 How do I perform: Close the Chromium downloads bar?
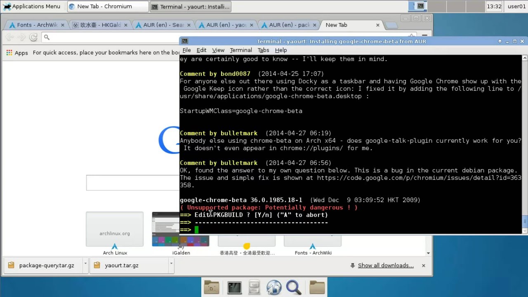point(423,265)
